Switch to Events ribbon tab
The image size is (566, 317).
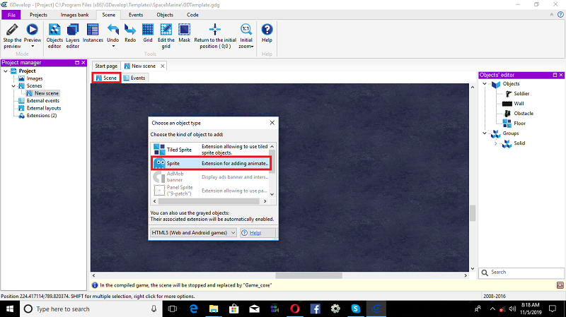pos(136,15)
